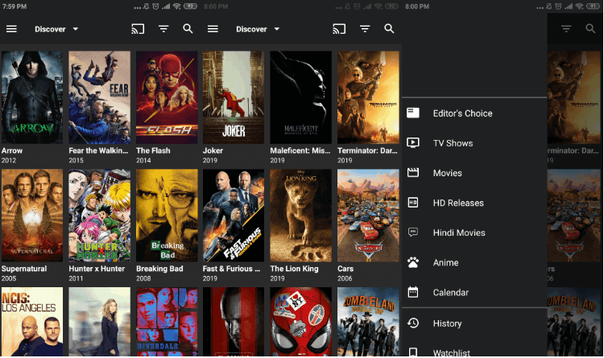Click the Editor's Choice icon in drawer

[413, 113]
